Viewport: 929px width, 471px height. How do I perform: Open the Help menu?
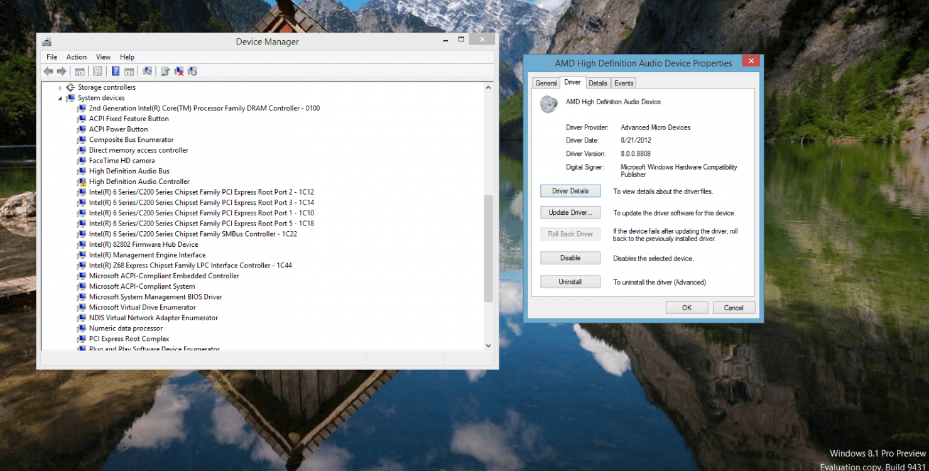click(128, 57)
